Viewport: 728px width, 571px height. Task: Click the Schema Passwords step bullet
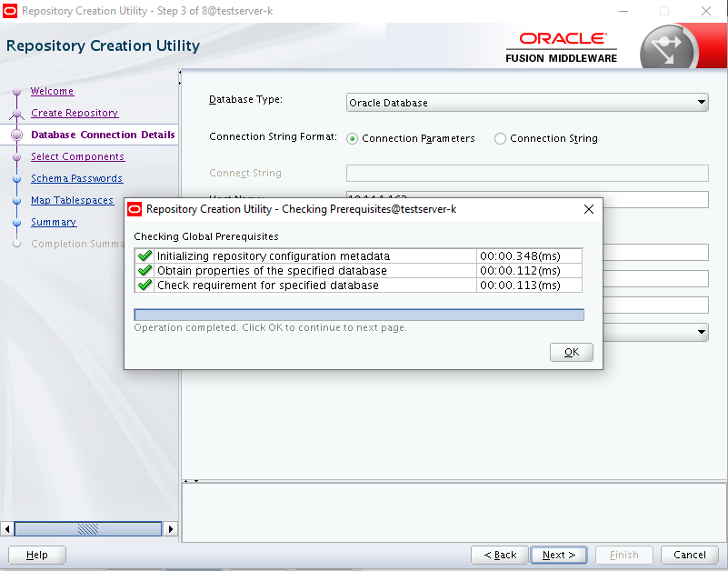pyautogui.click(x=16, y=179)
